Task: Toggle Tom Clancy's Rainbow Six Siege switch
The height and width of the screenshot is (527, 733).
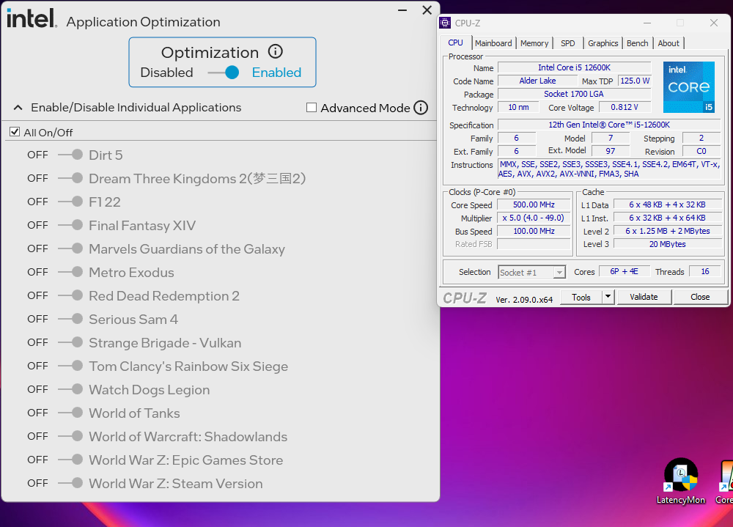Action: [x=70, y=366]
